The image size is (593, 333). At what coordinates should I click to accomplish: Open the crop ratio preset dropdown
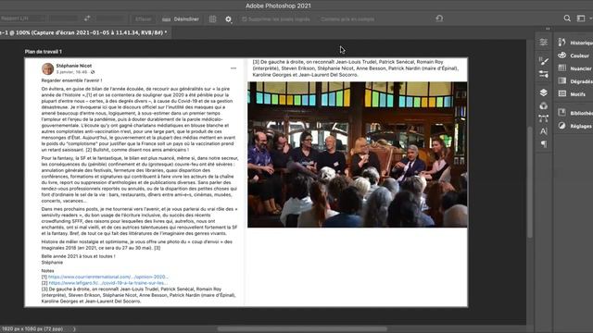pyautogui.click(x=22, y=18)
